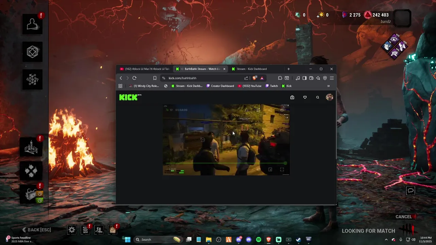Close the BahhBahh Stream tab
This screenshot has height=245, width=436.
(x=224, y=69)
